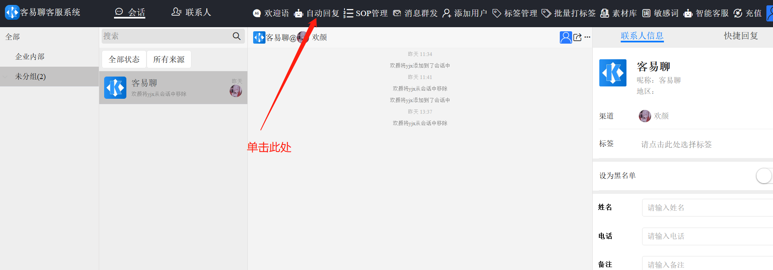The width and height of the screenshot is (773, 270).
Task: Click the 昨天 11:34 timestamp in chat
Action: 420,54
